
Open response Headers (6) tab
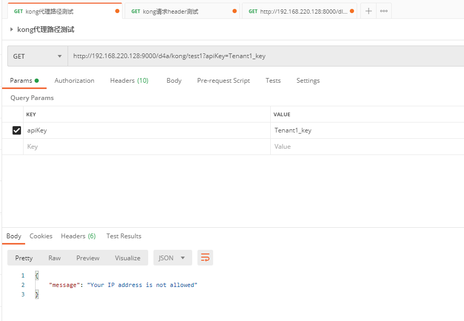[78, 236]
